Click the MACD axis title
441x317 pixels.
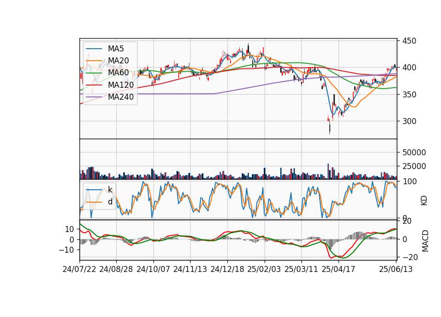(x=425, y=241)
